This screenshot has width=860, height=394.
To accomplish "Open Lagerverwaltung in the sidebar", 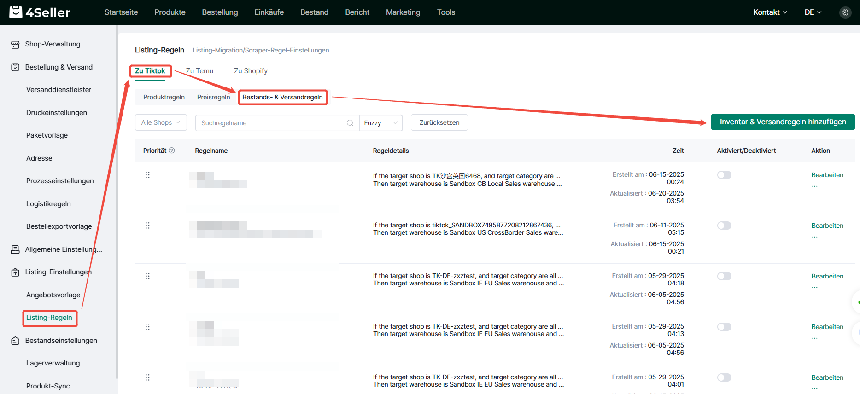I will click(x=53, y=363).
